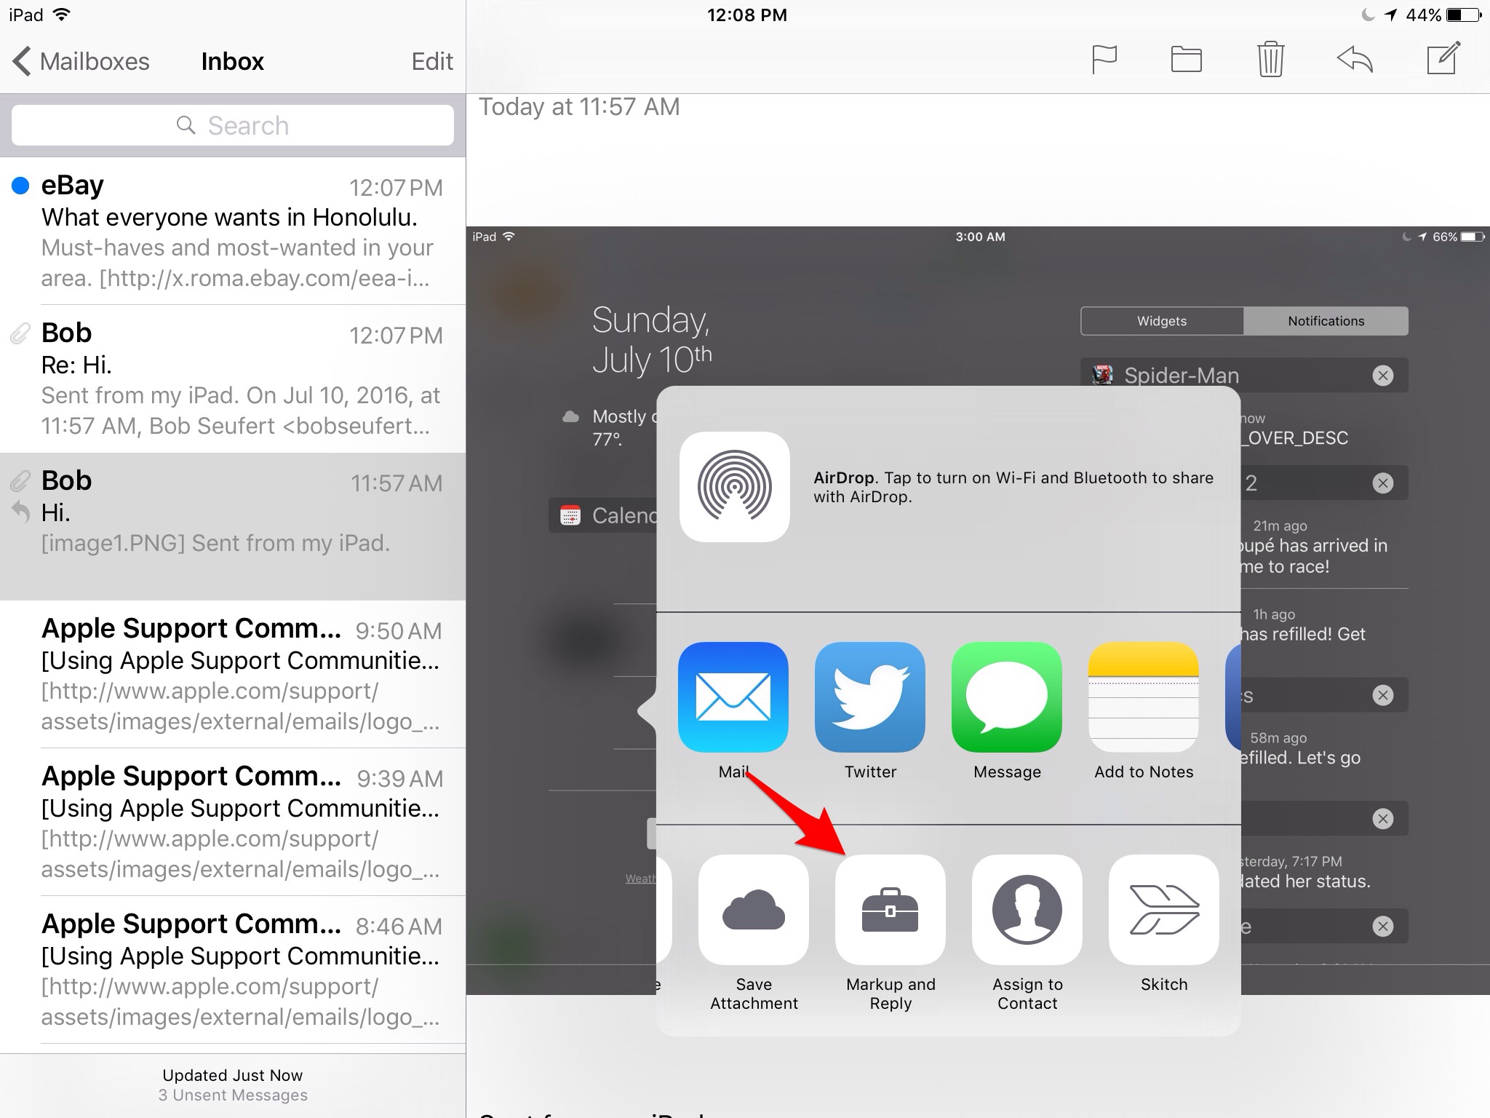Open Bob's Re: Hi. email
The image size is (1490, 1118).
[x=233, y=378]
